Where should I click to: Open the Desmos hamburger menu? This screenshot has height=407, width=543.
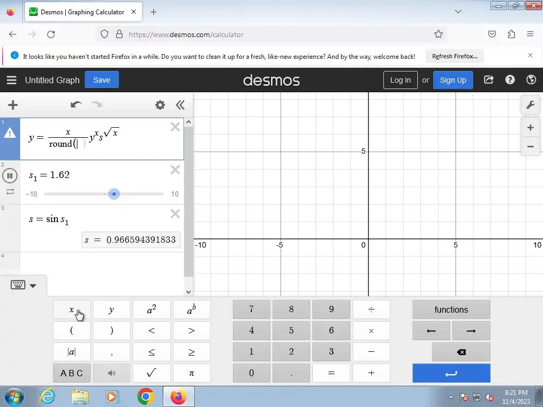pyautogui.click(x=12, y=80)
